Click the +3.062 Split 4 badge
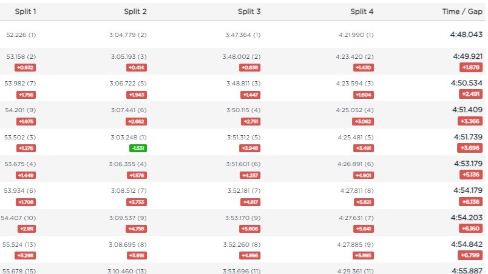The height and width of the screenshot is (274, 488). point(363,121)
